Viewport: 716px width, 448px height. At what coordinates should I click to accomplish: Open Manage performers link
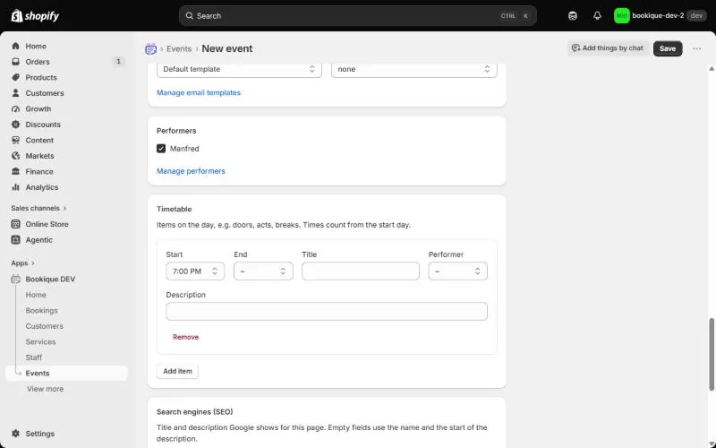tap(191, 171)
